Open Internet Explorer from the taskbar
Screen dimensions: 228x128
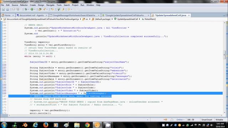tap(35, 125)
